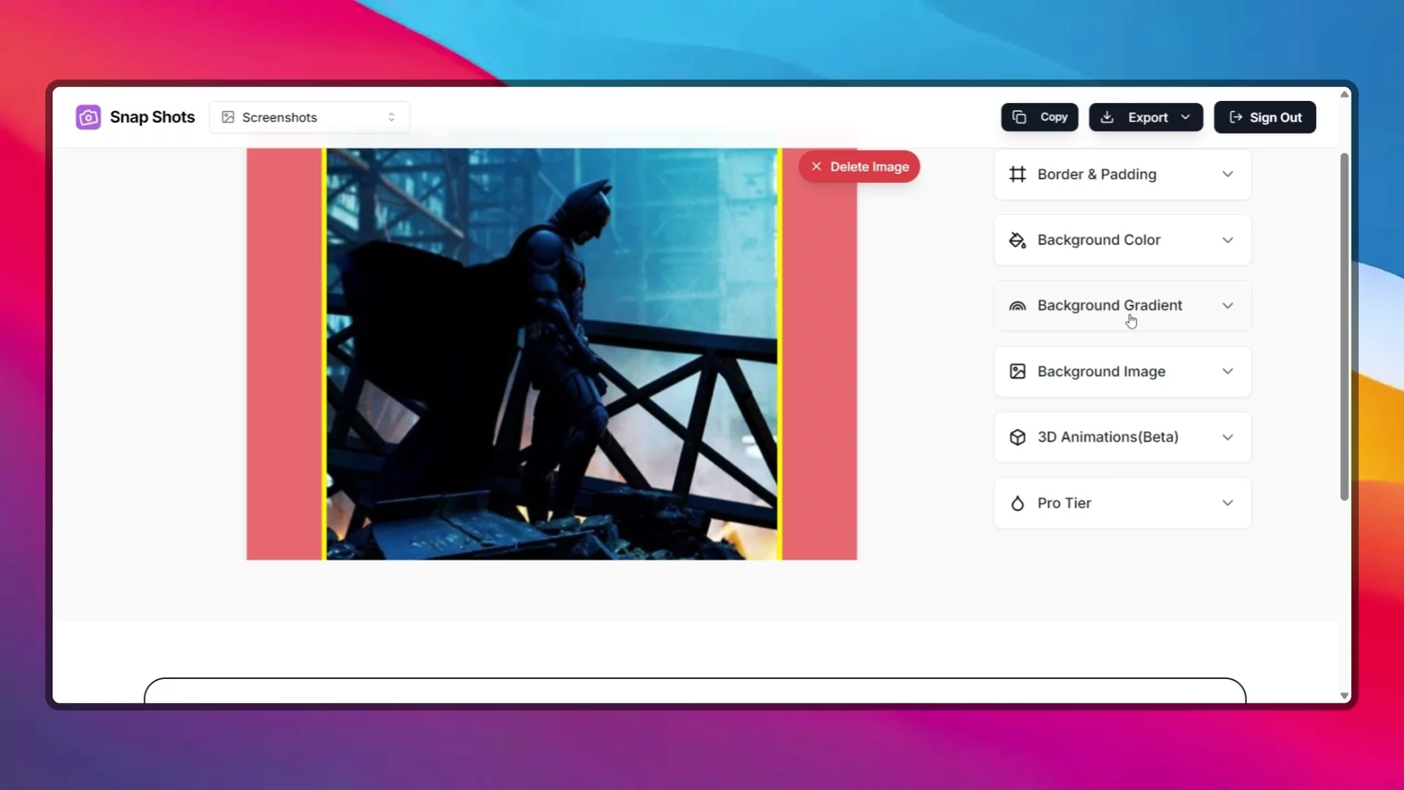Open the Export menu
This screenshot has width=1404, height=790.
click(1146, 117)
